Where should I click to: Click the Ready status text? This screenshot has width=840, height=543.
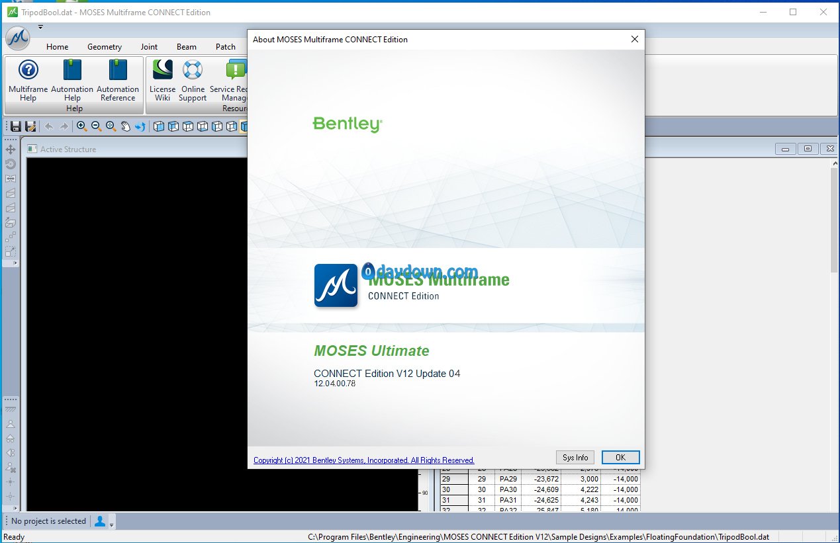tap(14, 537)
